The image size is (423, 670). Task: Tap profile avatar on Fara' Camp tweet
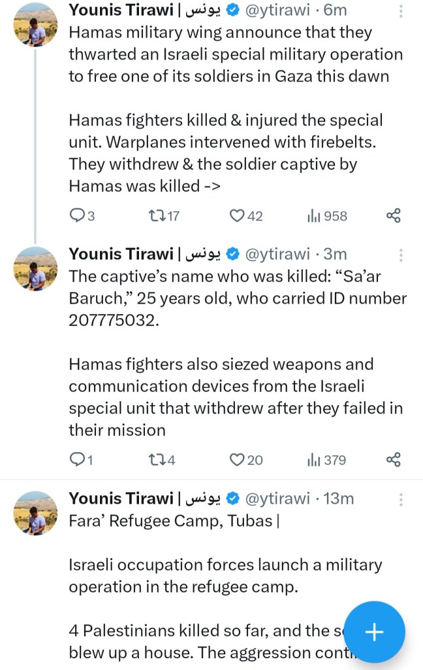[x=35, y=514]
